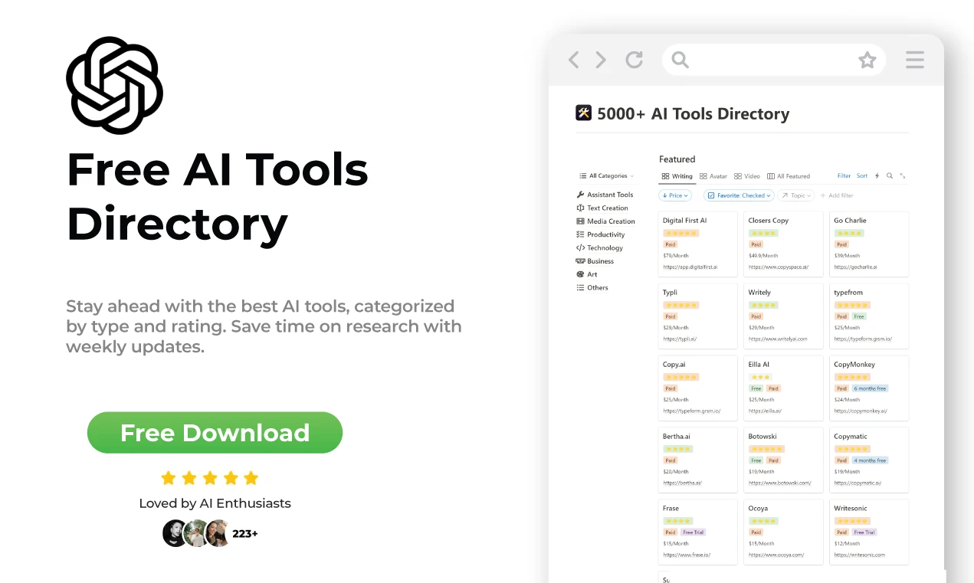Switch to the Video tab
This screenshot has height=583, width=974.
(747, 176)
